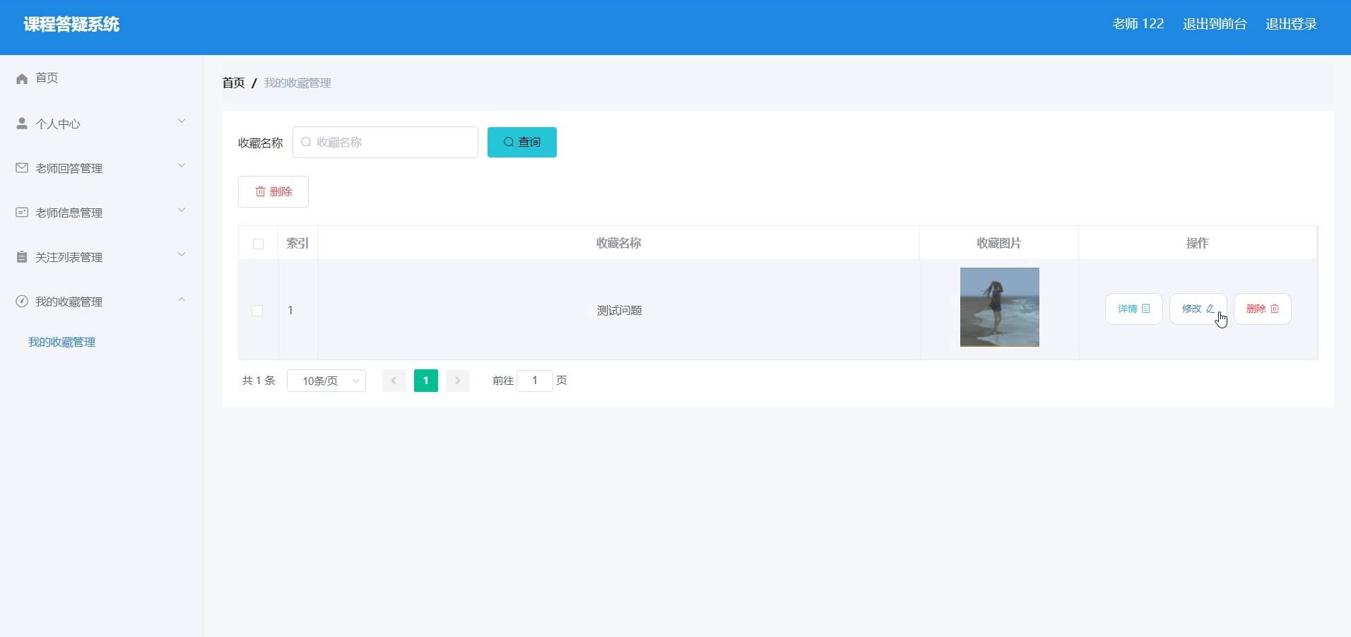Image resolution: width=1351 pixels, height=637 pixels.
Task: Focus the 前往 page number input
Action: 535,381
